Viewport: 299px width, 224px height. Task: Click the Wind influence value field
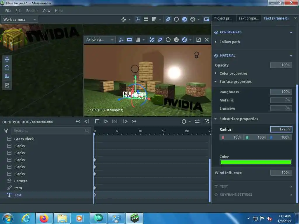point(281,173)
